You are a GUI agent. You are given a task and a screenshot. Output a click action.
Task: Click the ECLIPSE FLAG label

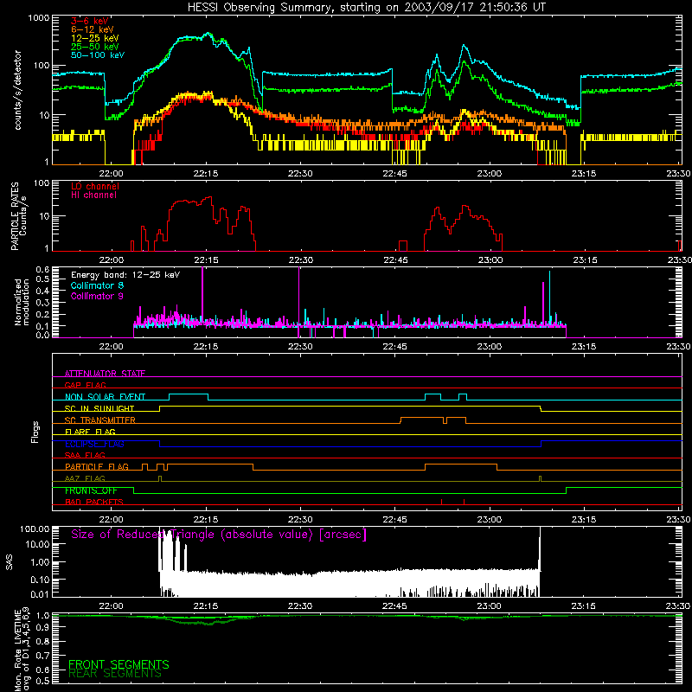point(94,444)
